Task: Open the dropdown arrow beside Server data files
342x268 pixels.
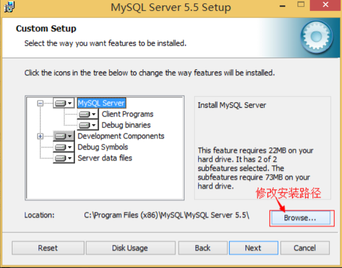Action: pyautogui.click(x=70, y=158)
